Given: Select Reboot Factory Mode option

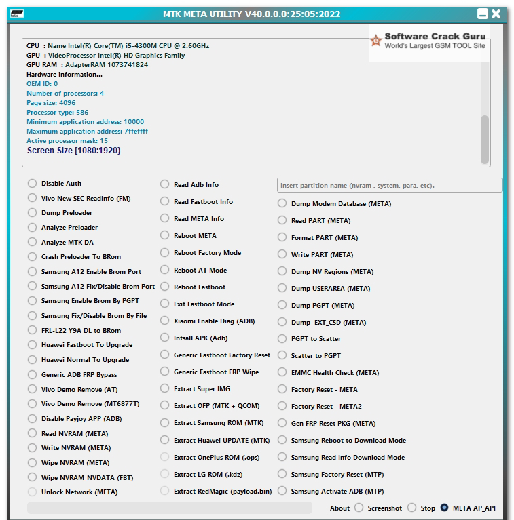Looking at the screenshot, I should point(165,253).
